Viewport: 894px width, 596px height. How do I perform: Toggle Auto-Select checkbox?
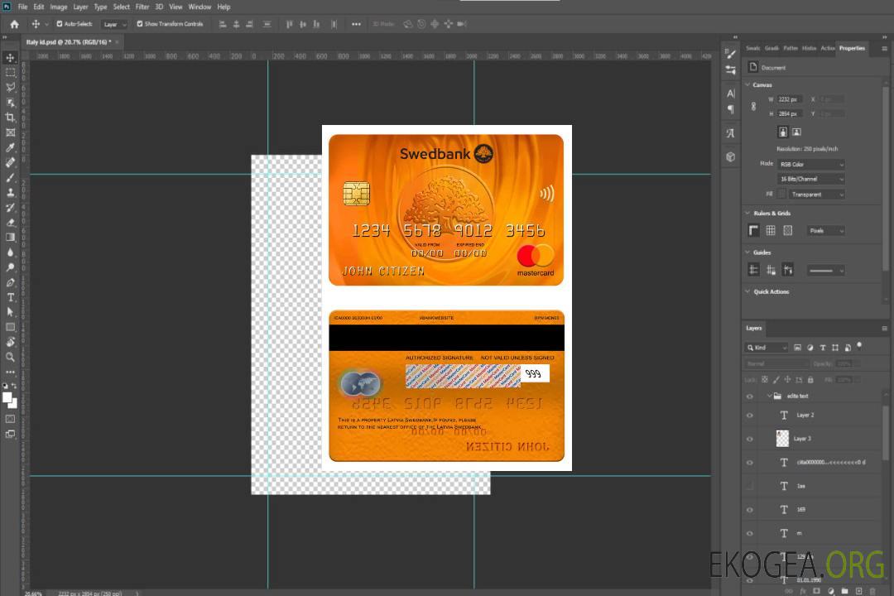60,24
